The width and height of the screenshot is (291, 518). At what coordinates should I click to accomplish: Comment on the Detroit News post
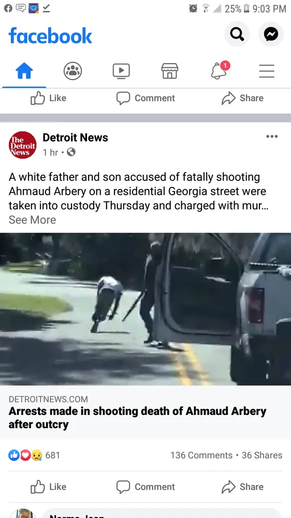146,486
